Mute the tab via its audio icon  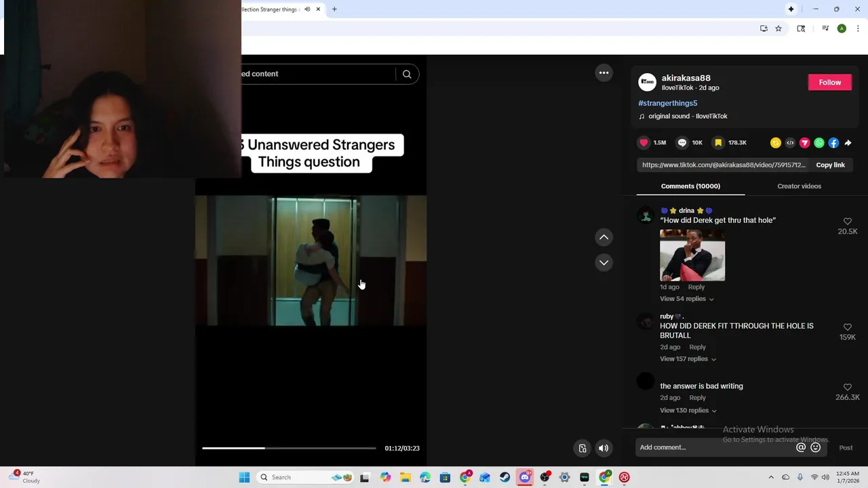point(307,9)
